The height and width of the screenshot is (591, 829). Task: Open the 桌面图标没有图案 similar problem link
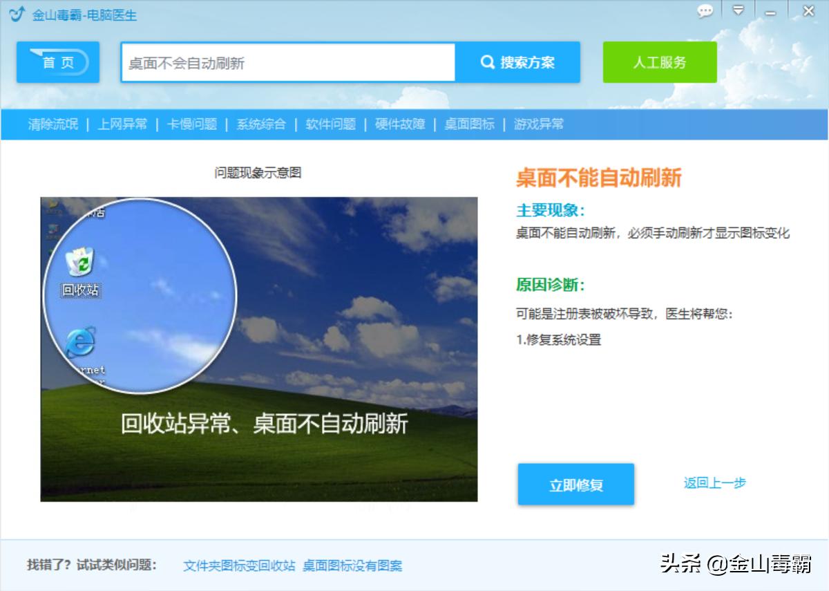(x=353, y=565)
